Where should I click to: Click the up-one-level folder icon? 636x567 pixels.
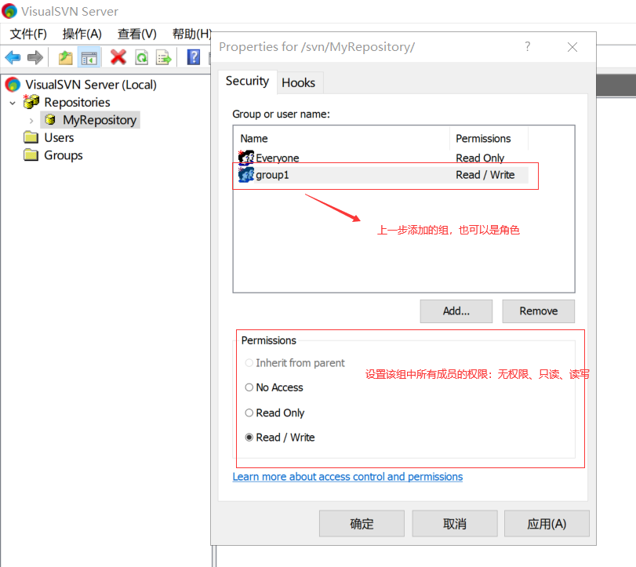(x=65, y=57)
